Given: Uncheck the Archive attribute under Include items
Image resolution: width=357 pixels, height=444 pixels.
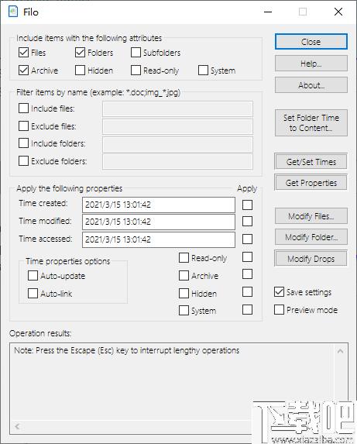Looking at the screenshot, I should tap(23, 71).
